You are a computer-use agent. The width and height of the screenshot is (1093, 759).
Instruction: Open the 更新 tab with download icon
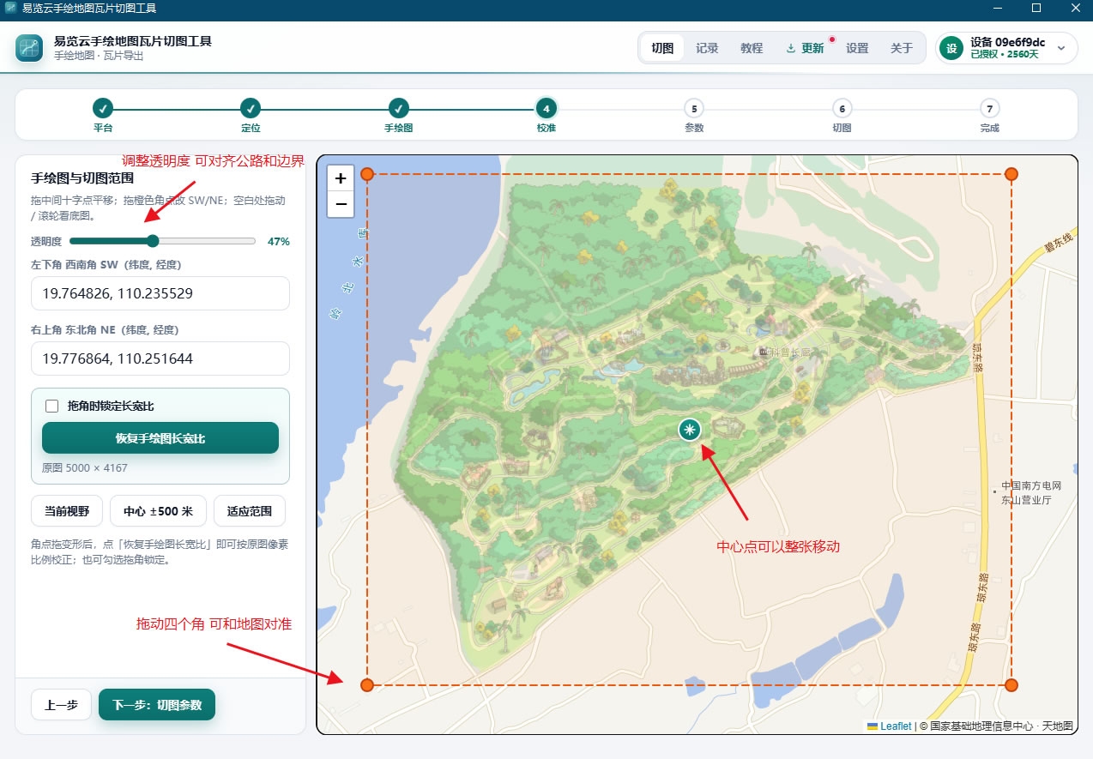tap(805, 48)
